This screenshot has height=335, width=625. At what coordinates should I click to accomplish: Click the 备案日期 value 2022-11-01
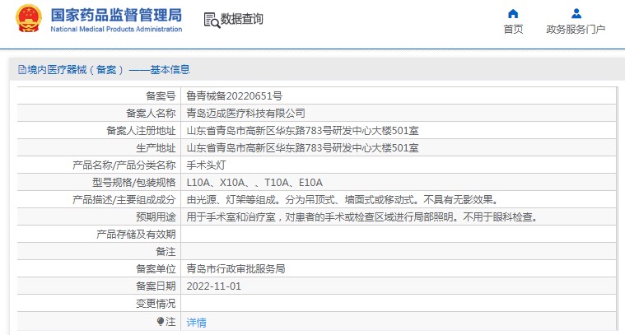pyautogui.click(x=213, y=286)
